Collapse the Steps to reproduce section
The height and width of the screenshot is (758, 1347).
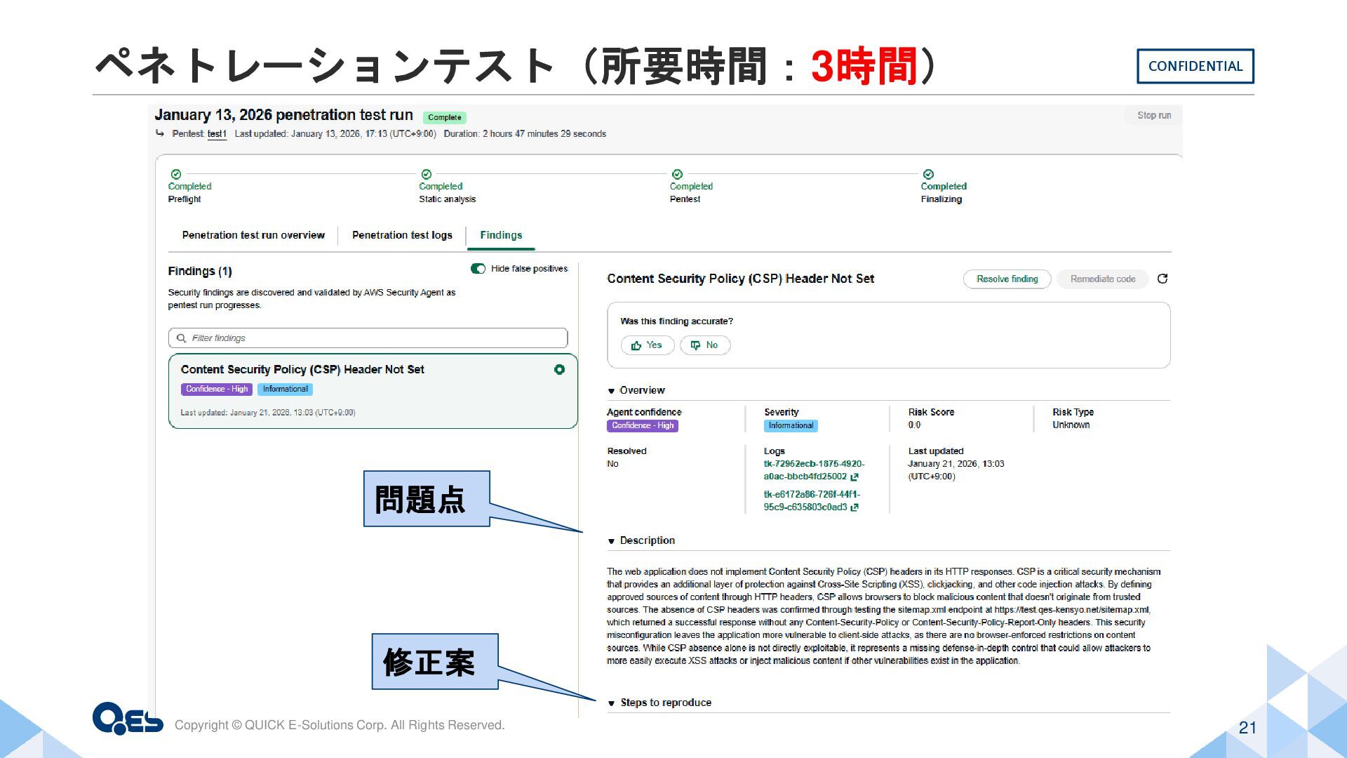[x=612, y=703]
